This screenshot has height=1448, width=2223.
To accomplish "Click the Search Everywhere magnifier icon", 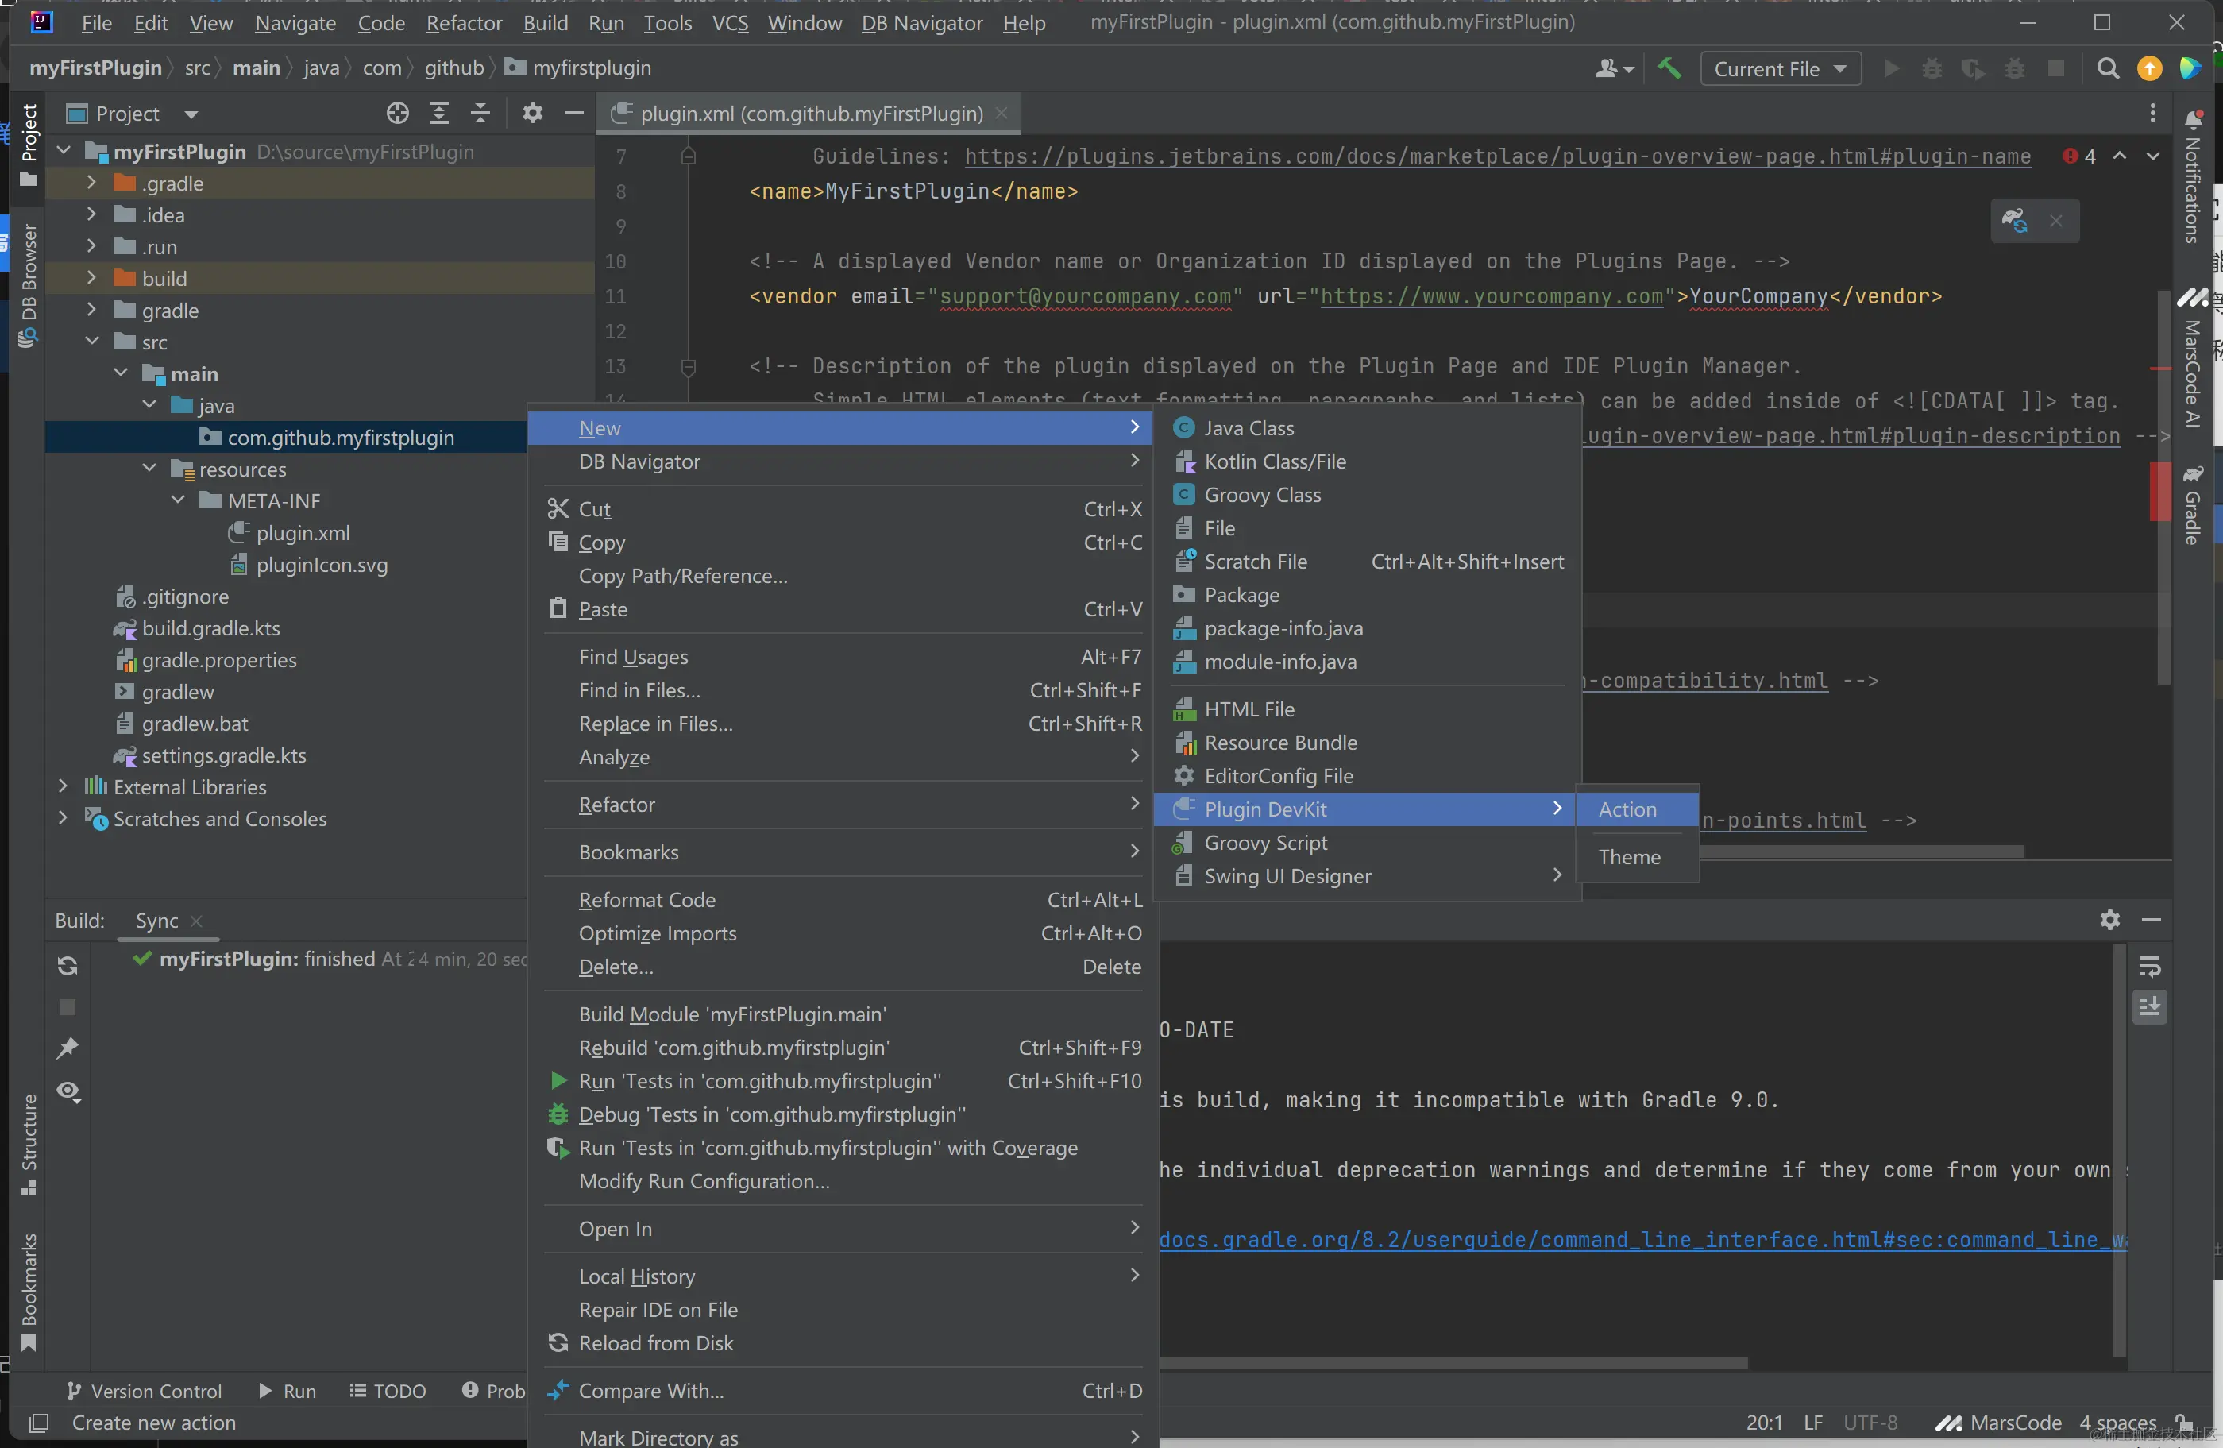I will click(2108, 68).
